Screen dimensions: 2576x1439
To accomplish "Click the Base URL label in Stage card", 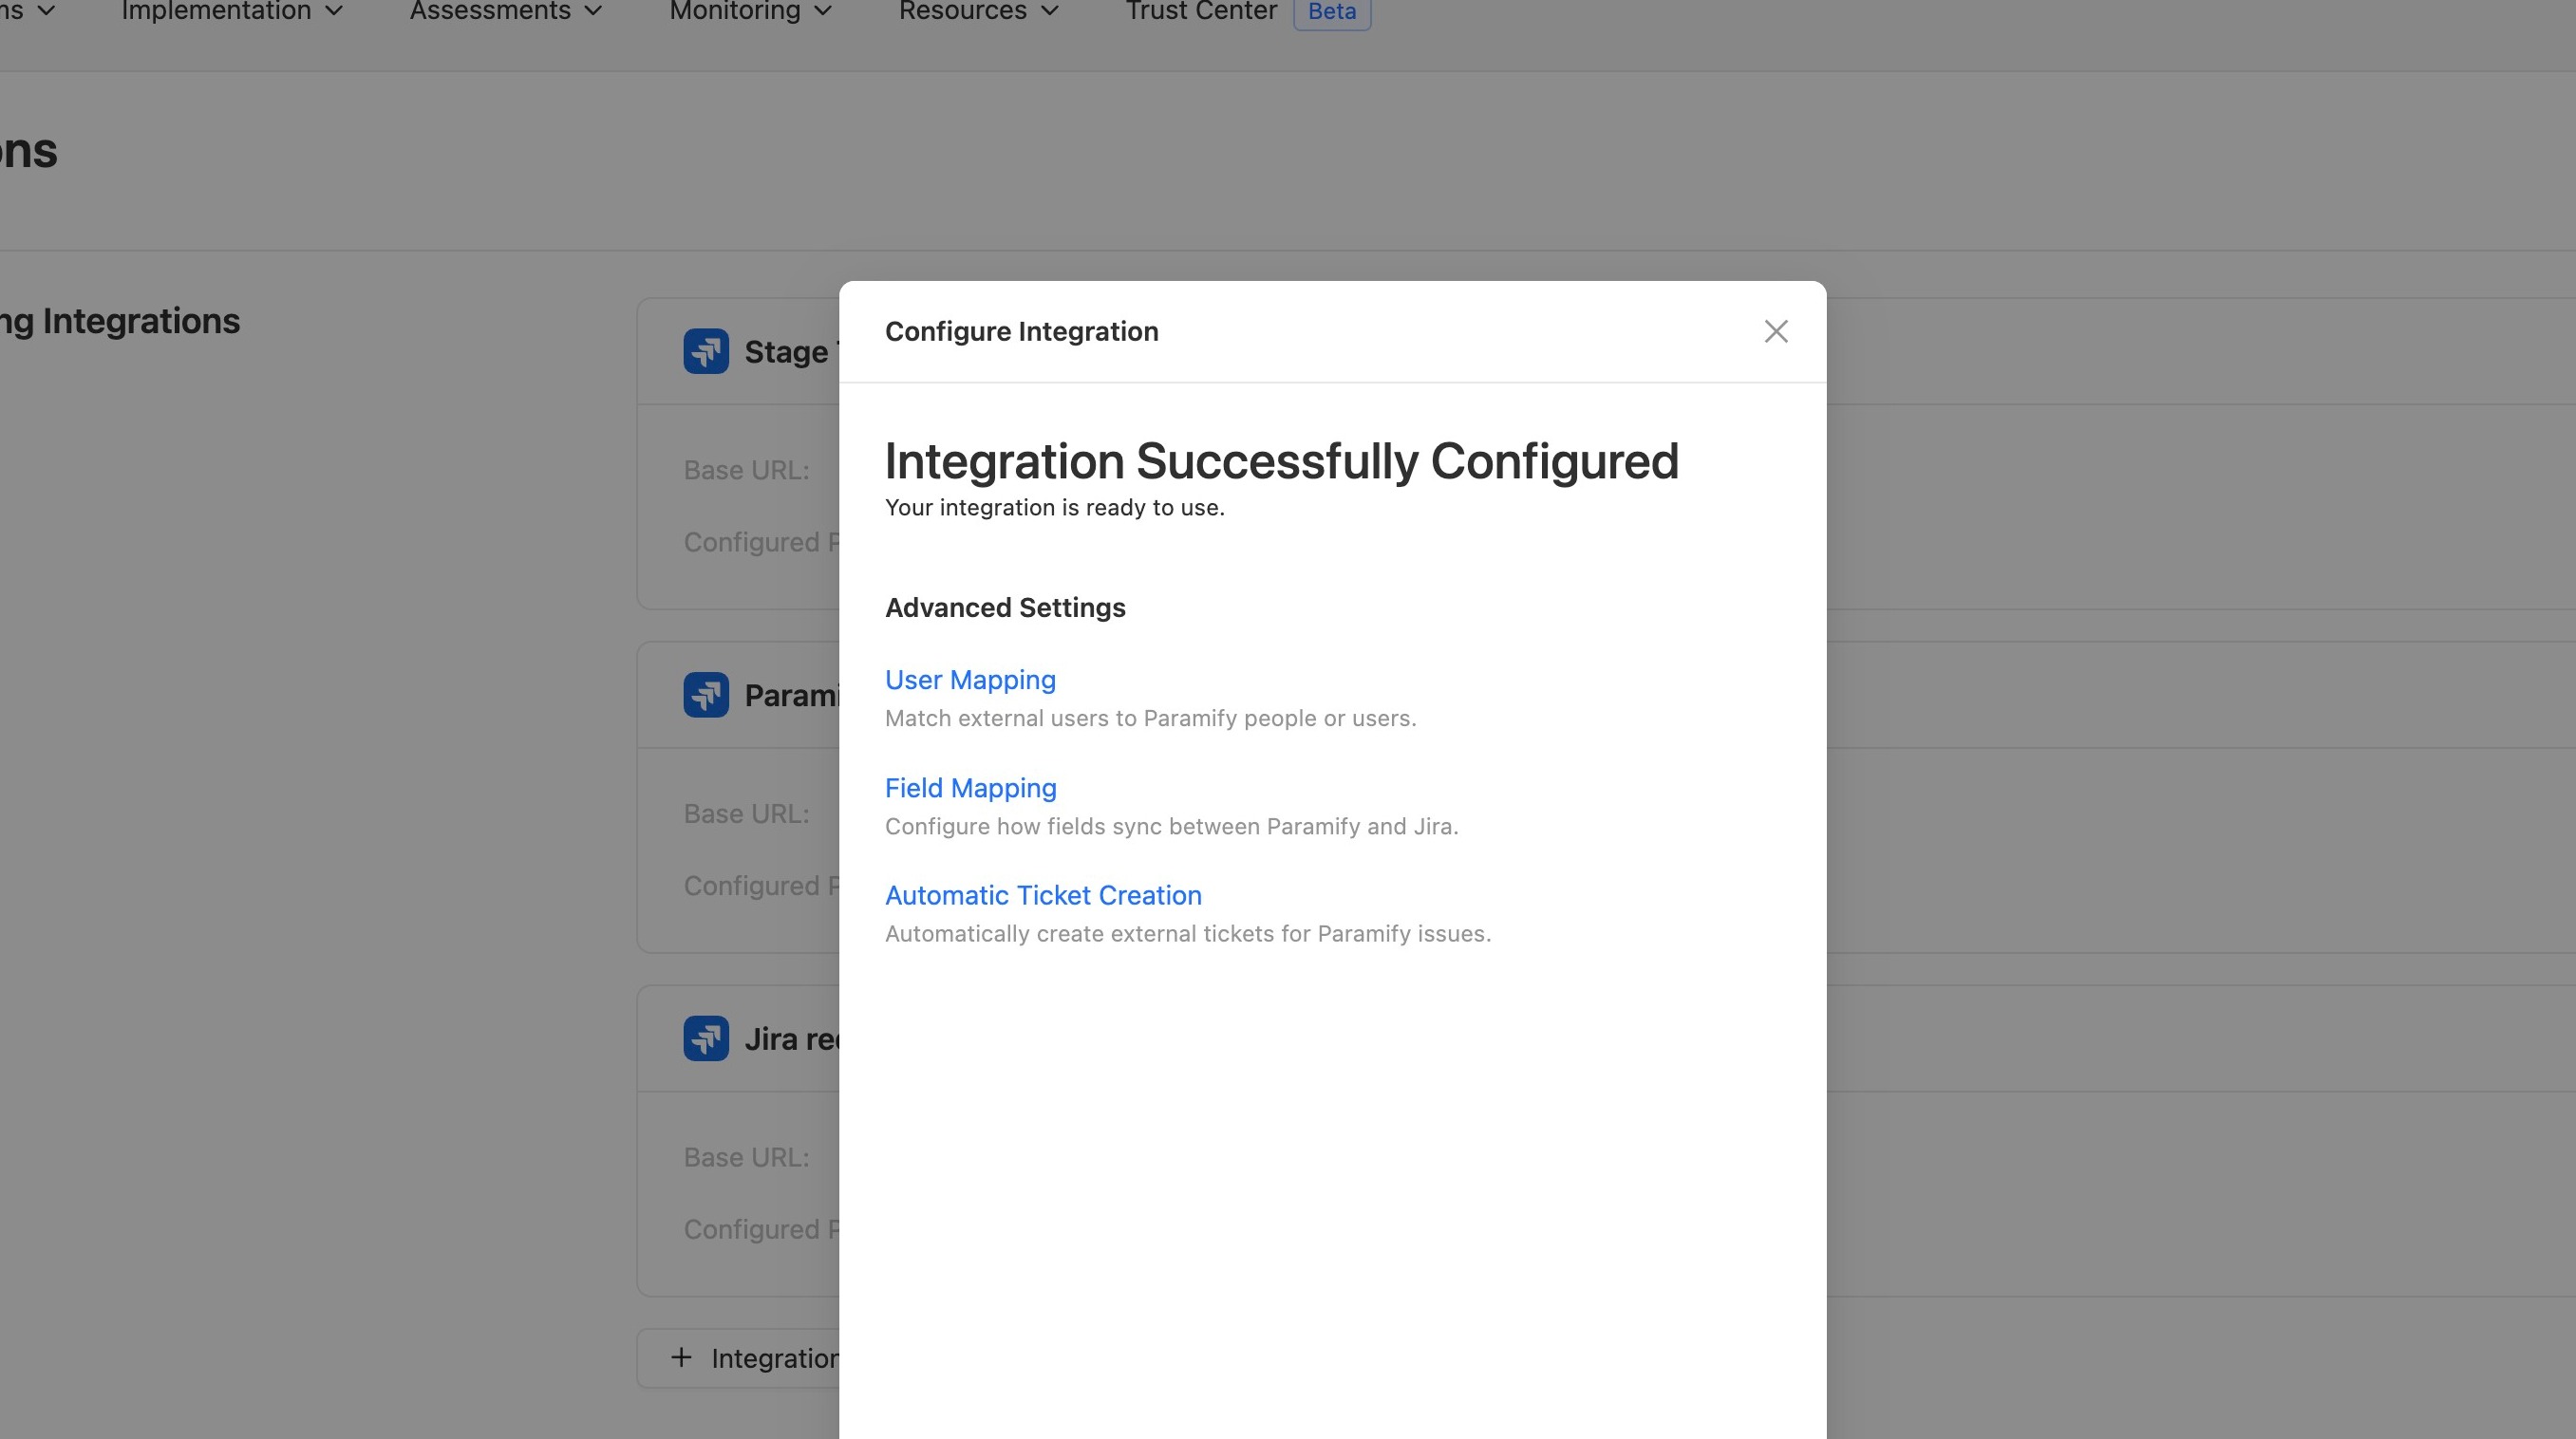I will point(747,470).
